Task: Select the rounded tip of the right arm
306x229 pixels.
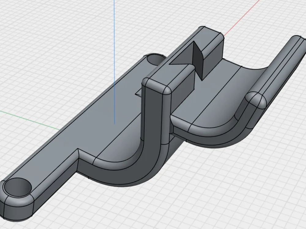Action: pyautogui.click(x=256, y=100)
